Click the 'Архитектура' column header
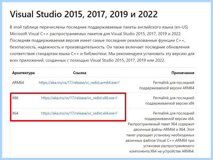213x160 pixels. point(23,73)
